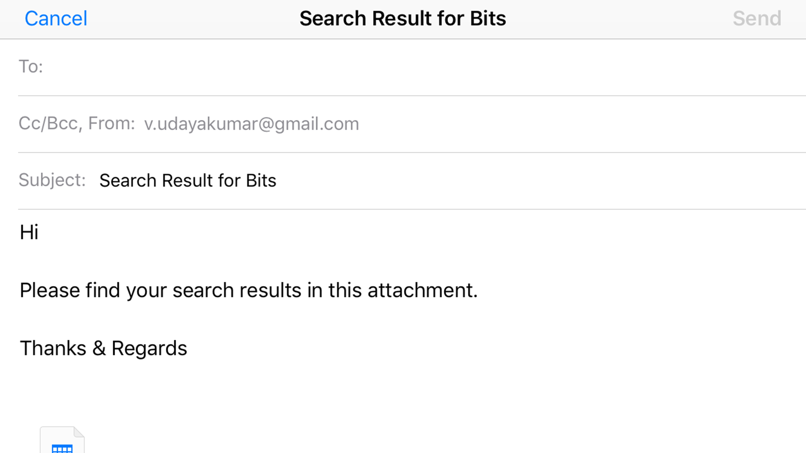
Task: Click the word "attachment." in the body
Action: click(x=422, y=290)
